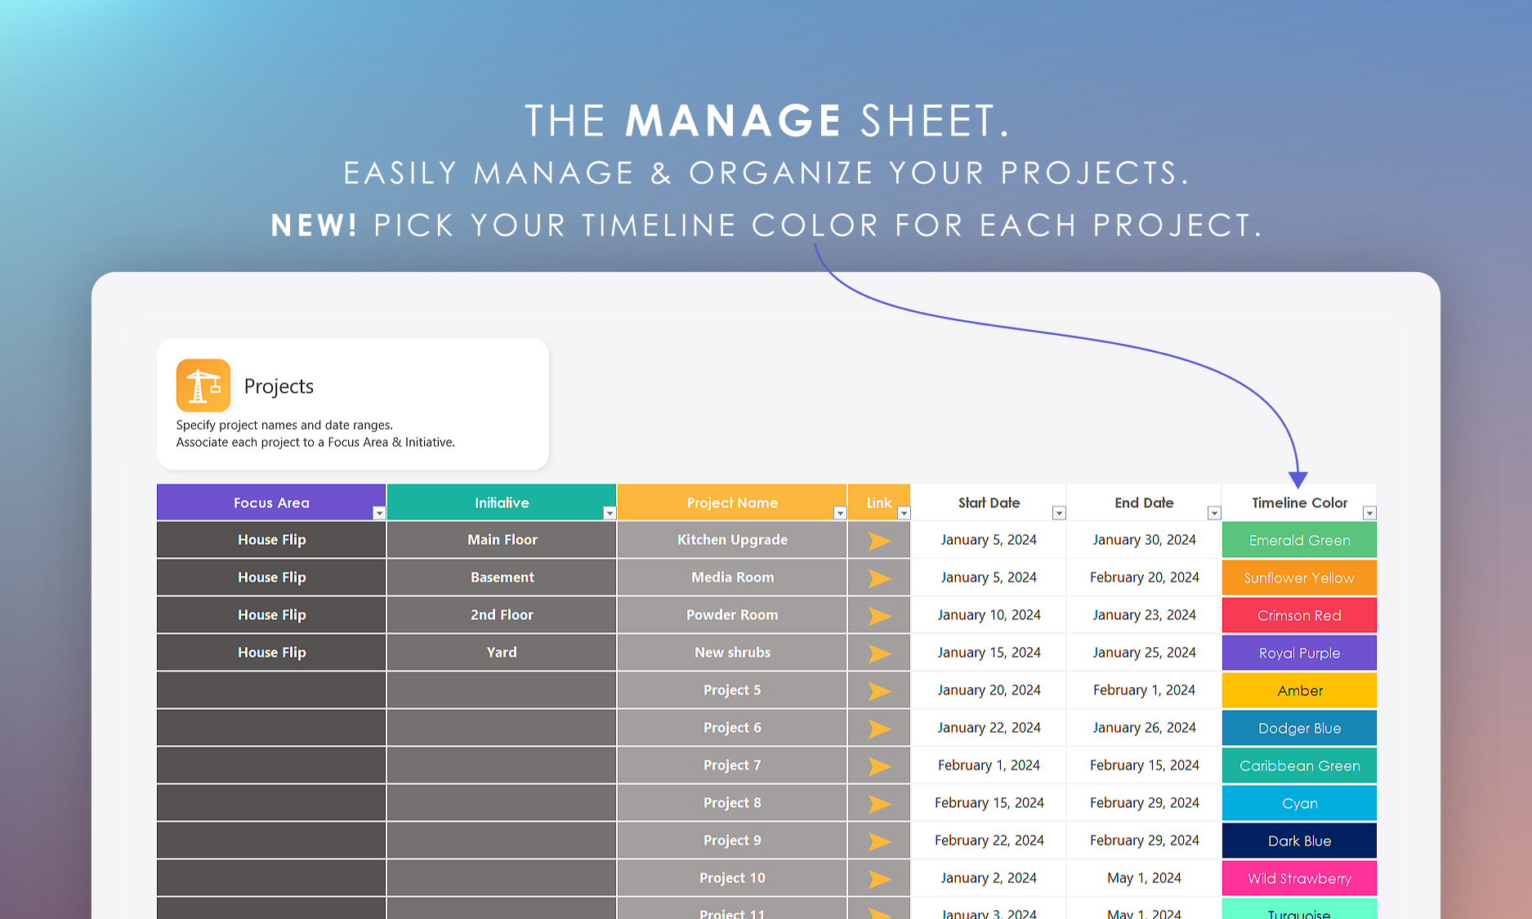Screen dimensions: 1532x919
Task: Click the Link column filter arrow
Action: point(904,513)
